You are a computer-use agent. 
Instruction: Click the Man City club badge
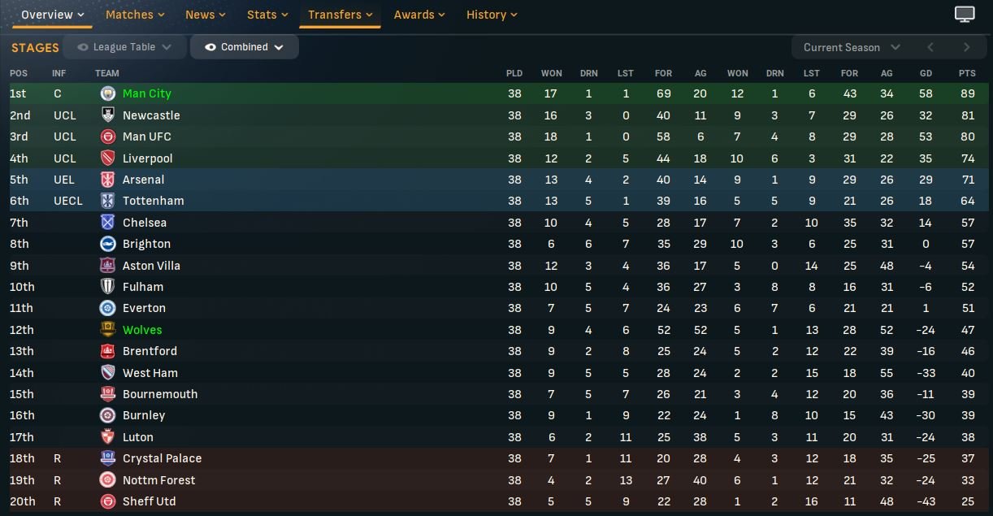(x=107, y=93)
